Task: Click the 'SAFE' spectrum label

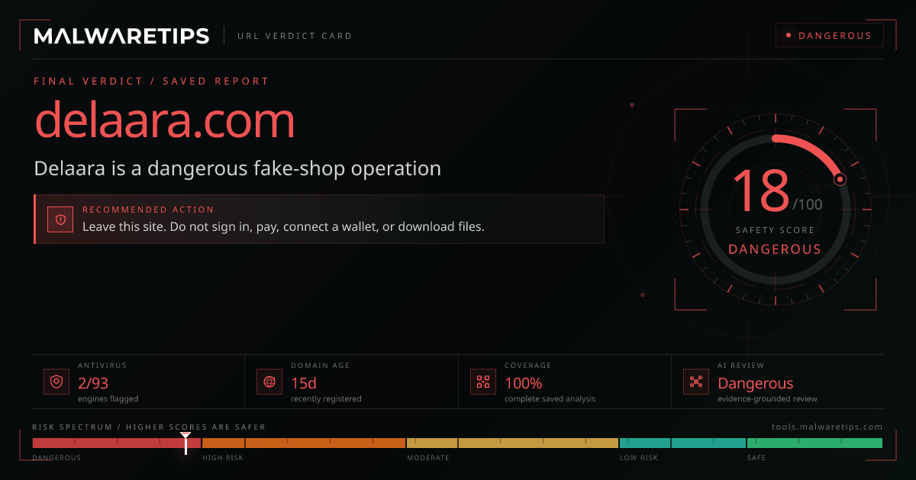Action: pos(756,458)
